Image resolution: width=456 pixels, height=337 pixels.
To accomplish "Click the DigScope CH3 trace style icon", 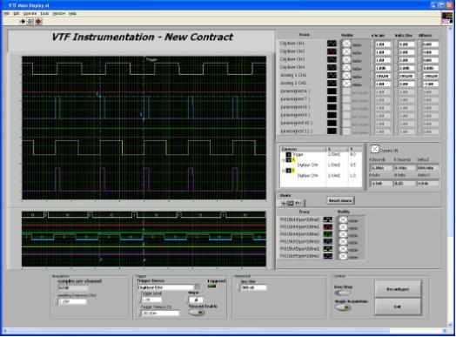I will (332, 59).
